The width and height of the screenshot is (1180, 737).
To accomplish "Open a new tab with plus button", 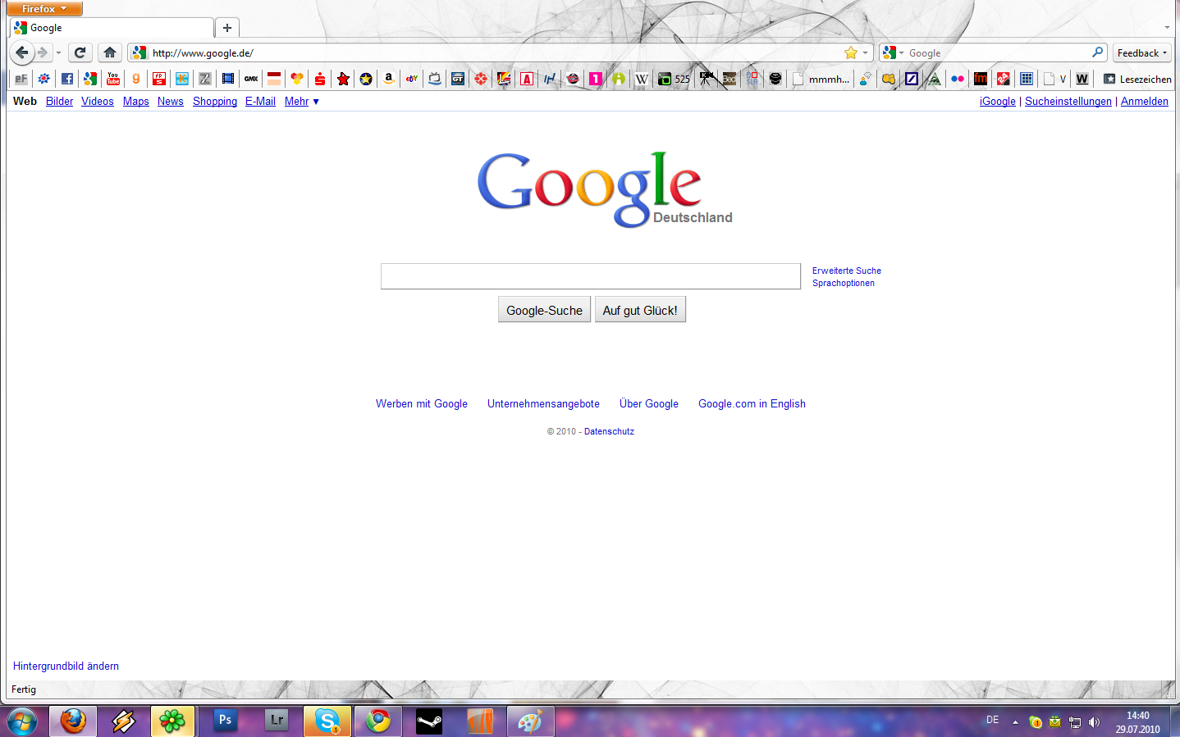I will [227, 28].
